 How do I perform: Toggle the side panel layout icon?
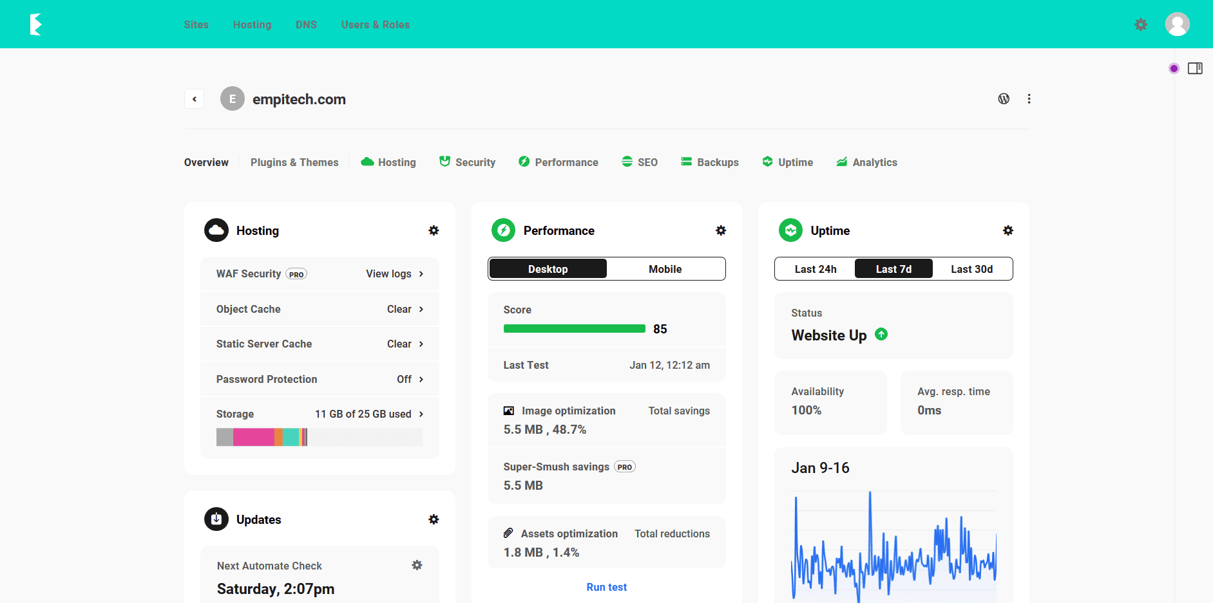tap(1195, 68)
